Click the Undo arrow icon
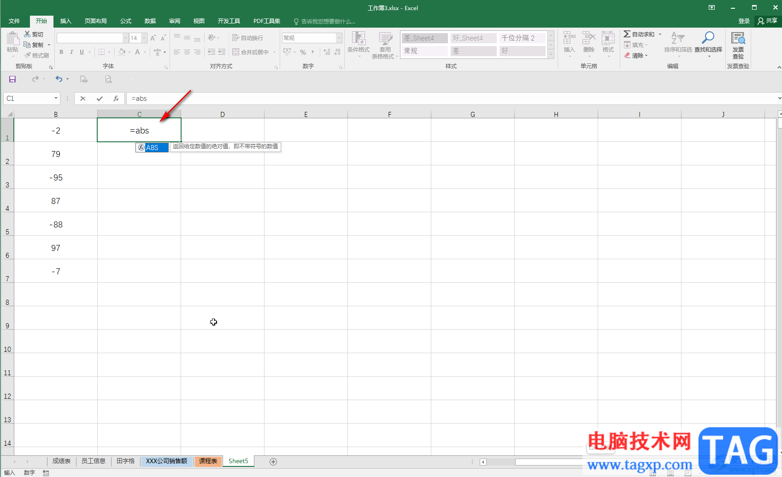 [59, 79]
